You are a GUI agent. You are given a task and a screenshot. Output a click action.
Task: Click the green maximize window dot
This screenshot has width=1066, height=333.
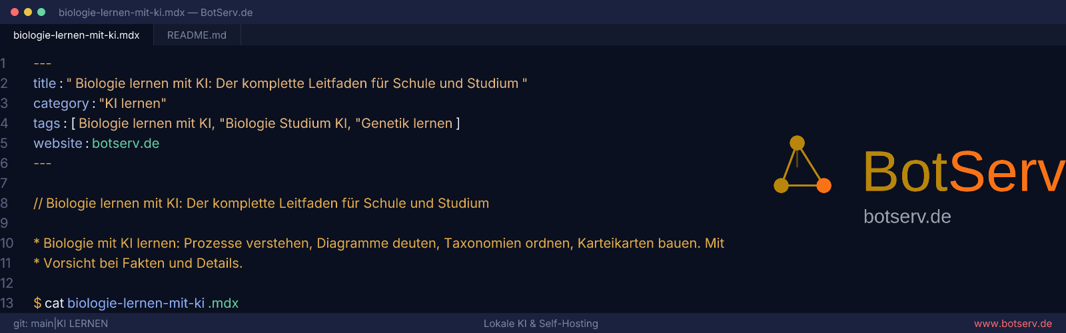[x=41, y=12]
